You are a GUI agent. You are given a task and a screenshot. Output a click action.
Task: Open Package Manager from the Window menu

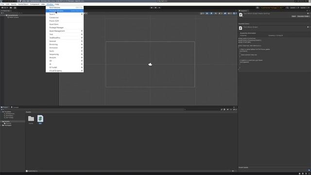tap(65, 28)
